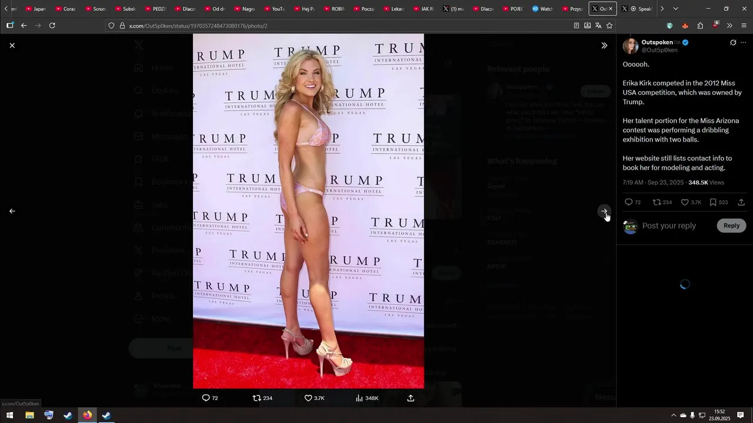This screenshot has width=753, height=423.
Task: Click the Outspoken display name
Action: click(657, 42)
